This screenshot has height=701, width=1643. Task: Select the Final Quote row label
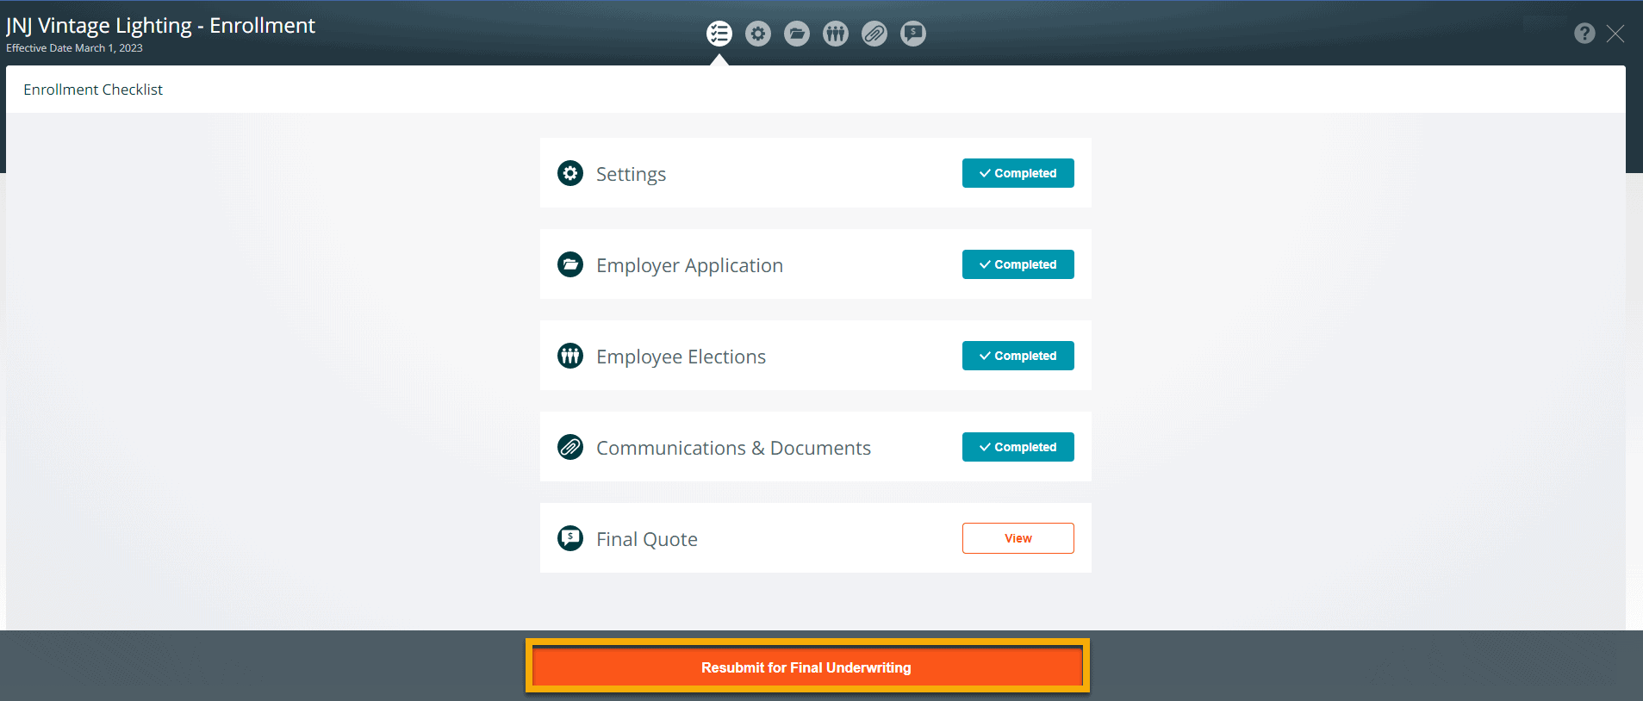tap(647, 539)
